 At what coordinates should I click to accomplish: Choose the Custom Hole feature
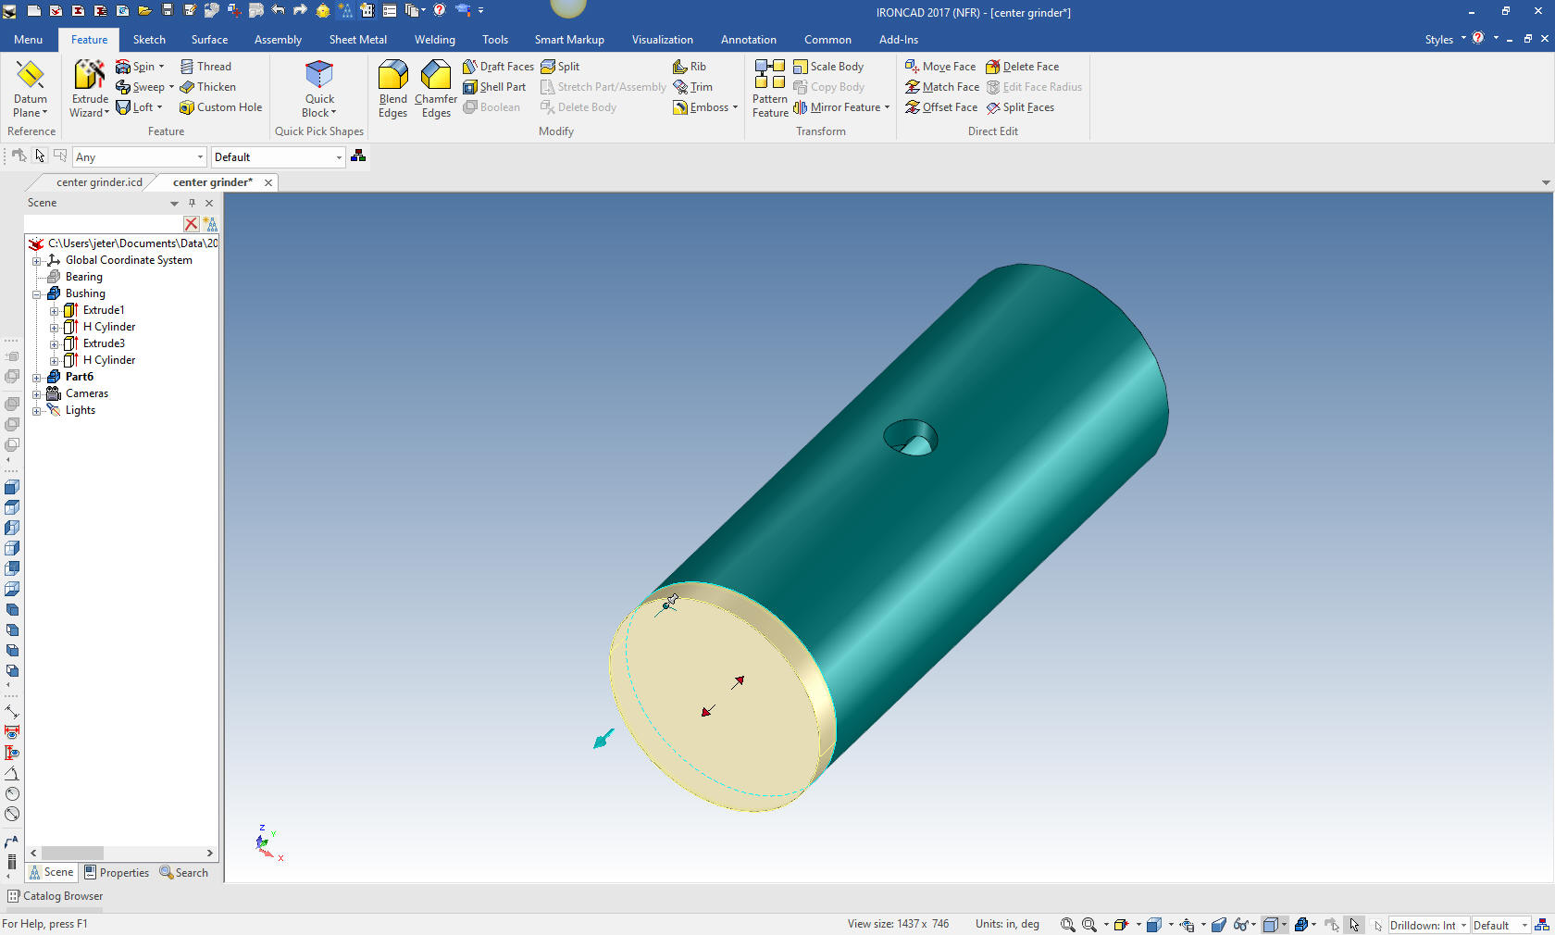point(220,107)
